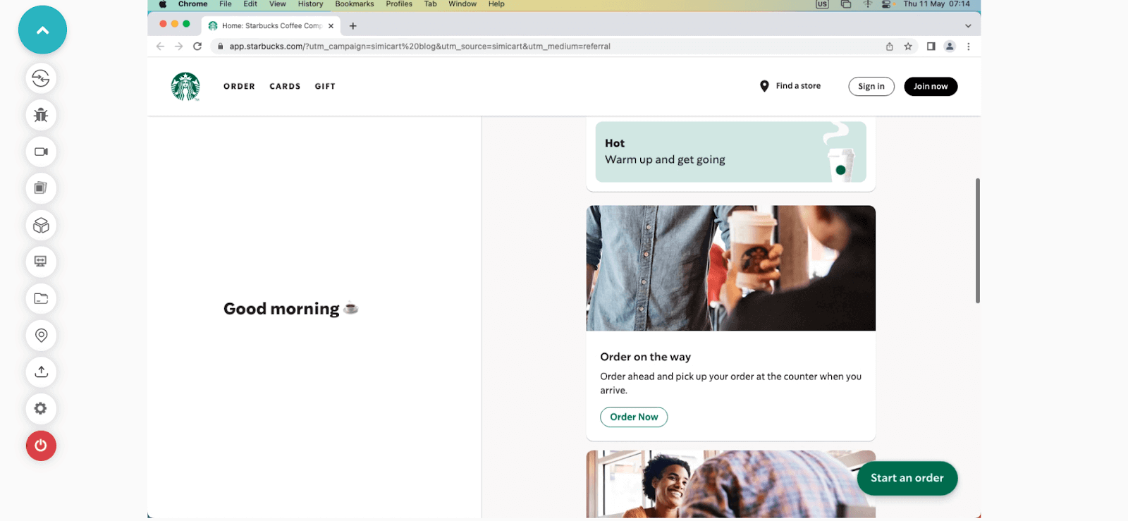Open Chrome's three-dot menu
This screenshot has height=521, width=1128.
pyautogui.click(x=969, y=47)
